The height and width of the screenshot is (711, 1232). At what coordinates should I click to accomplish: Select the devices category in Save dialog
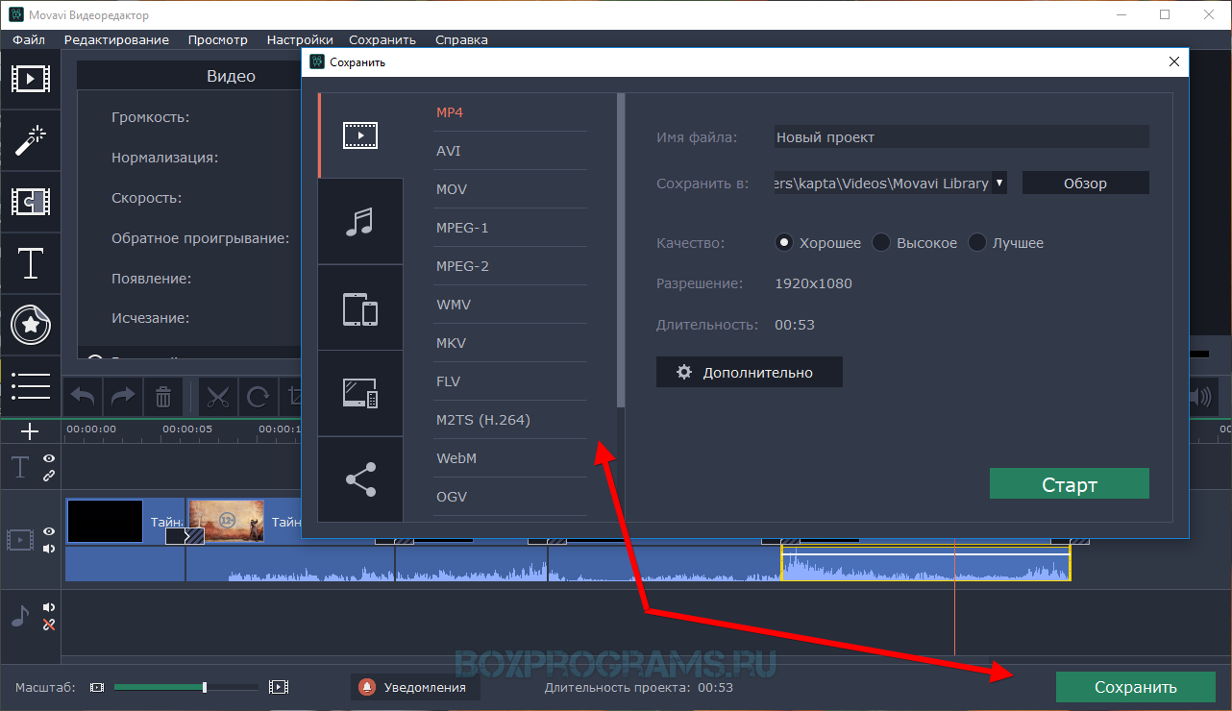360,308
